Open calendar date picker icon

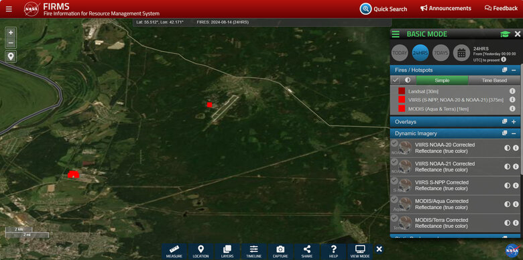click(x=461, y=53)
